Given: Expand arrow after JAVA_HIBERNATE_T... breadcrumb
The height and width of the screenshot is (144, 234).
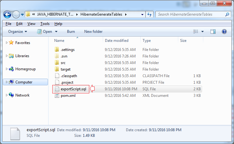Looking at the screenshot, I should (77, 14).
